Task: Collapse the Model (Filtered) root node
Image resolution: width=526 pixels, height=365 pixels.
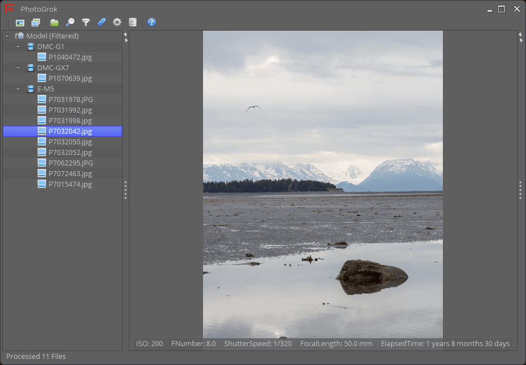Action: pos(7,36)
